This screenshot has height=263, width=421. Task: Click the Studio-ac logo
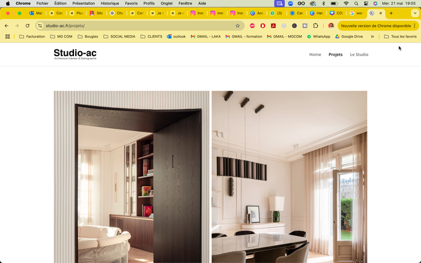75,54
